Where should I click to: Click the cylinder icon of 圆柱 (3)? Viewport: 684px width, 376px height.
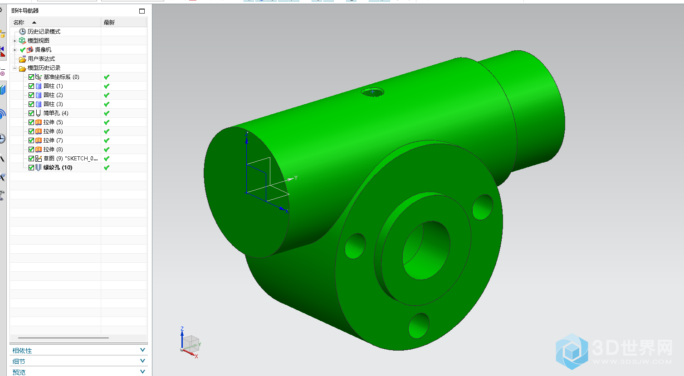point(39,104)
